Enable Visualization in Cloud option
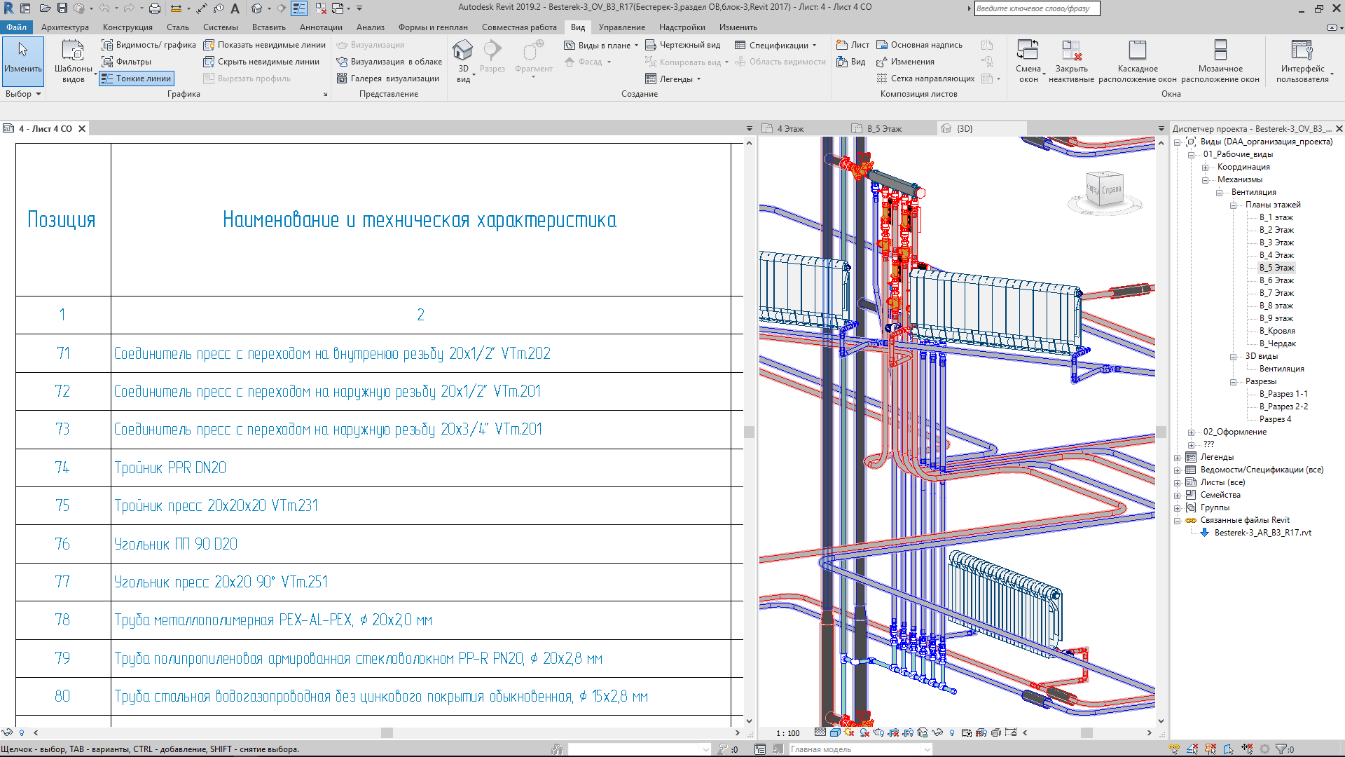This screenshot has height=757, width=1345. (x=388, y=61)
